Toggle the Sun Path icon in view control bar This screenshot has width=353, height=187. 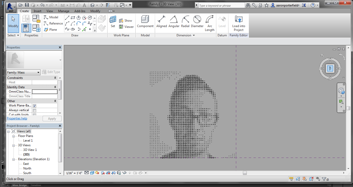tap(97, 173)
